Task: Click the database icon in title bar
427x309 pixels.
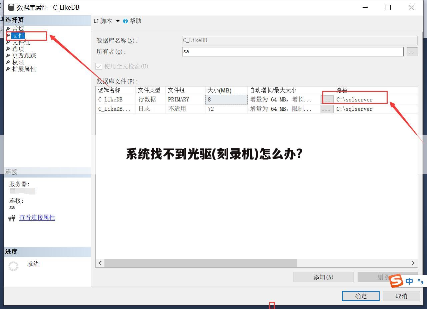Action: pyautogui.click(x=11, y=7)
